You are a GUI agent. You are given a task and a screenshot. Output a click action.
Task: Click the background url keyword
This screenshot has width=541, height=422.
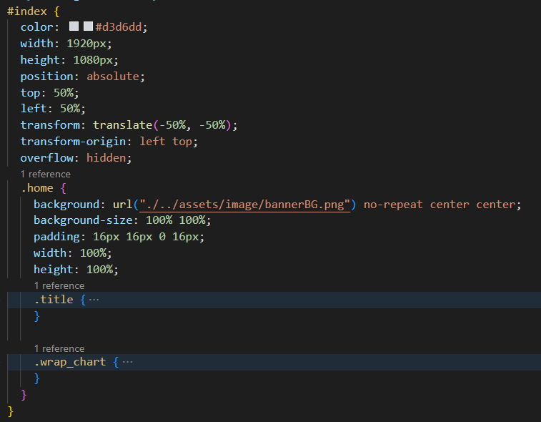pos(122,205)
